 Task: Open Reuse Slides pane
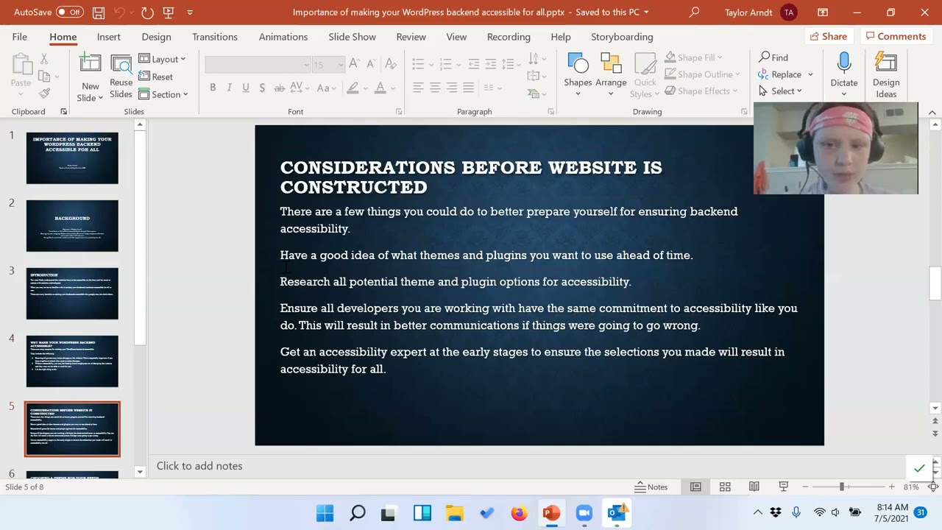[121, 77]
